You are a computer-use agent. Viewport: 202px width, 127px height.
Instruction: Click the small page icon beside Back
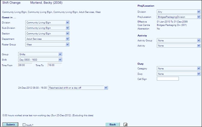125,124
